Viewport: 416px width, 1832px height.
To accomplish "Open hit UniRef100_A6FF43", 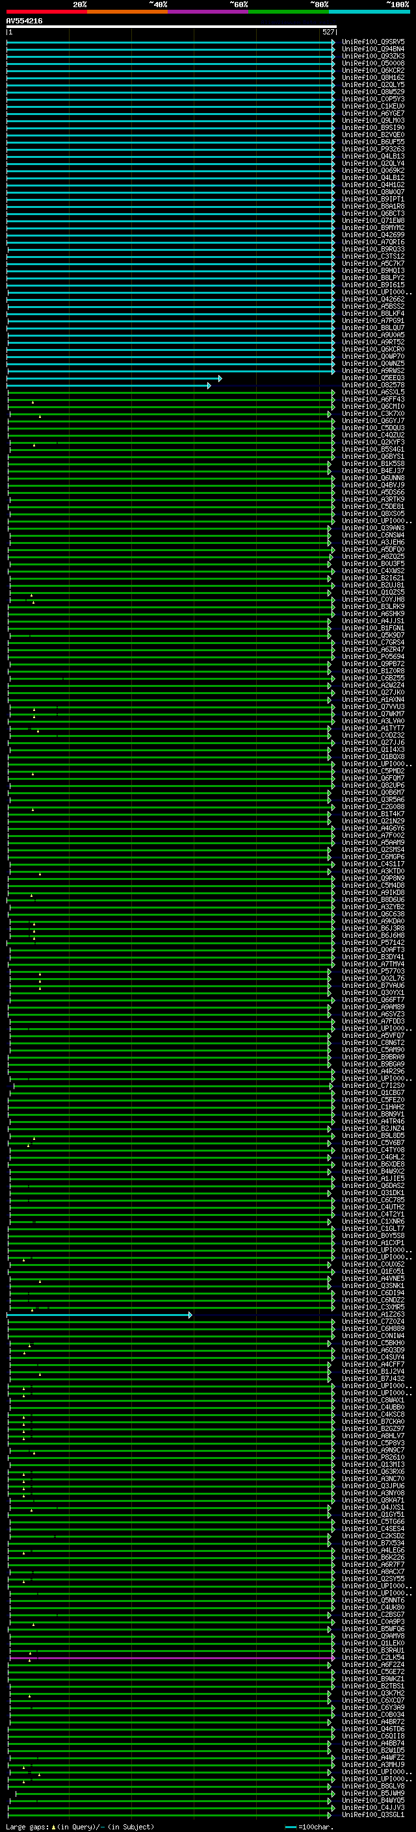I will tap(373, 400).
